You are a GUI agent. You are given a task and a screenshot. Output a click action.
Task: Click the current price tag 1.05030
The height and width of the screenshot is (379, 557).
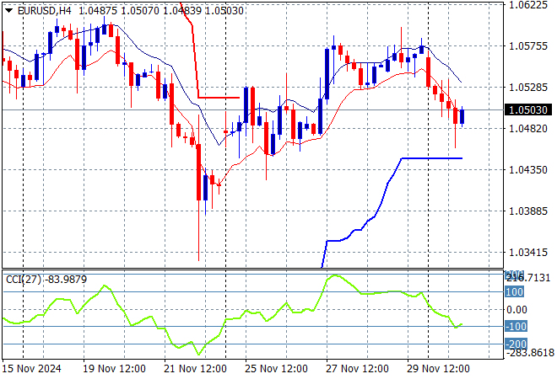(528, 109)
